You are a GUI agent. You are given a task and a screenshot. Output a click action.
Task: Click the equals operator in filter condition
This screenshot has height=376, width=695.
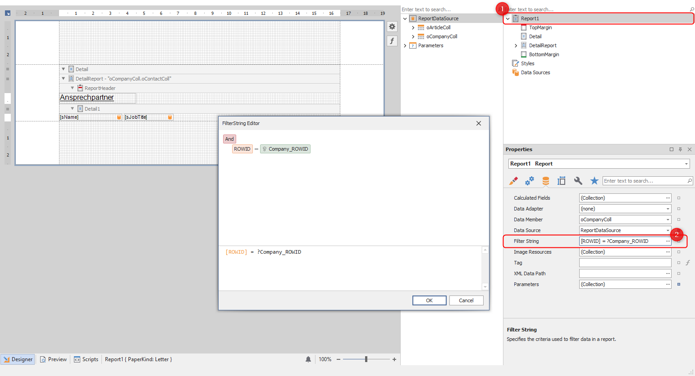256,149
